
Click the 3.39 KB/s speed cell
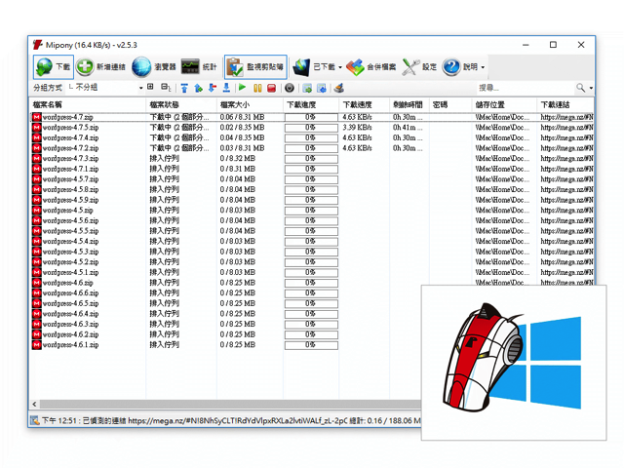point(358,128)
